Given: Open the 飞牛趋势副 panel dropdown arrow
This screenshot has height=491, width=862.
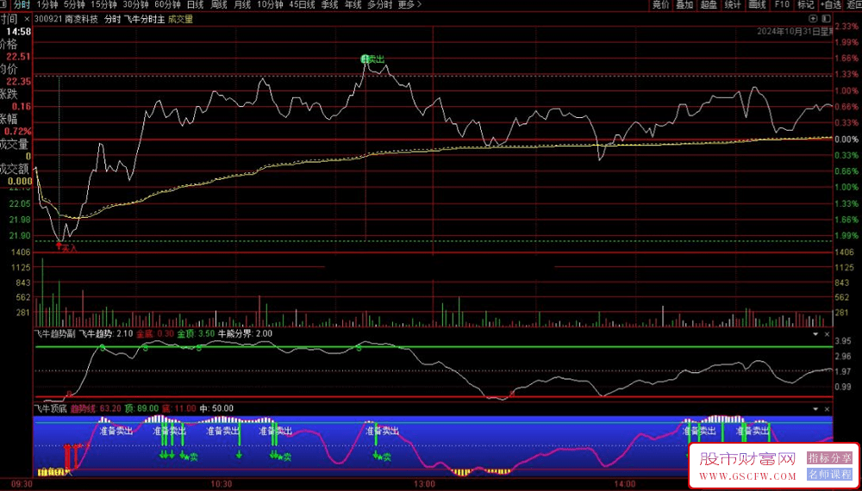Looking at the screenshot, I should tap(815, 333).
